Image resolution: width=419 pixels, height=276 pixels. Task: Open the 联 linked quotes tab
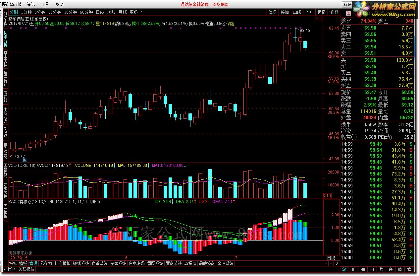(391, 269)
